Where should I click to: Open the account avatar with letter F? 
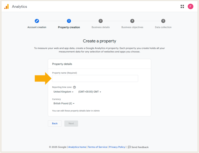tap(190, 7)
